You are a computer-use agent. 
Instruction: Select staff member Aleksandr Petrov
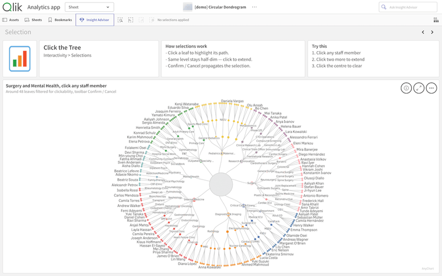(x=124, y=185)
